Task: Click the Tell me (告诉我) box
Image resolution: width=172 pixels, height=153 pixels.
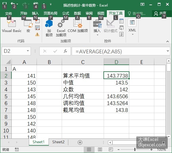Action: click(x=137, y=14)
